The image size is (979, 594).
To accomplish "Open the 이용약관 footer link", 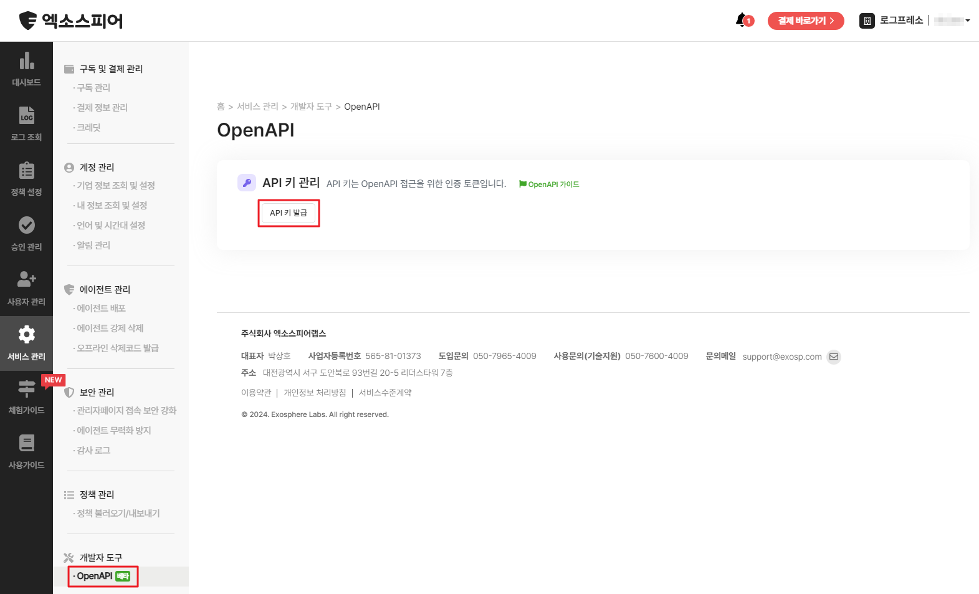I will pos(256,393).
